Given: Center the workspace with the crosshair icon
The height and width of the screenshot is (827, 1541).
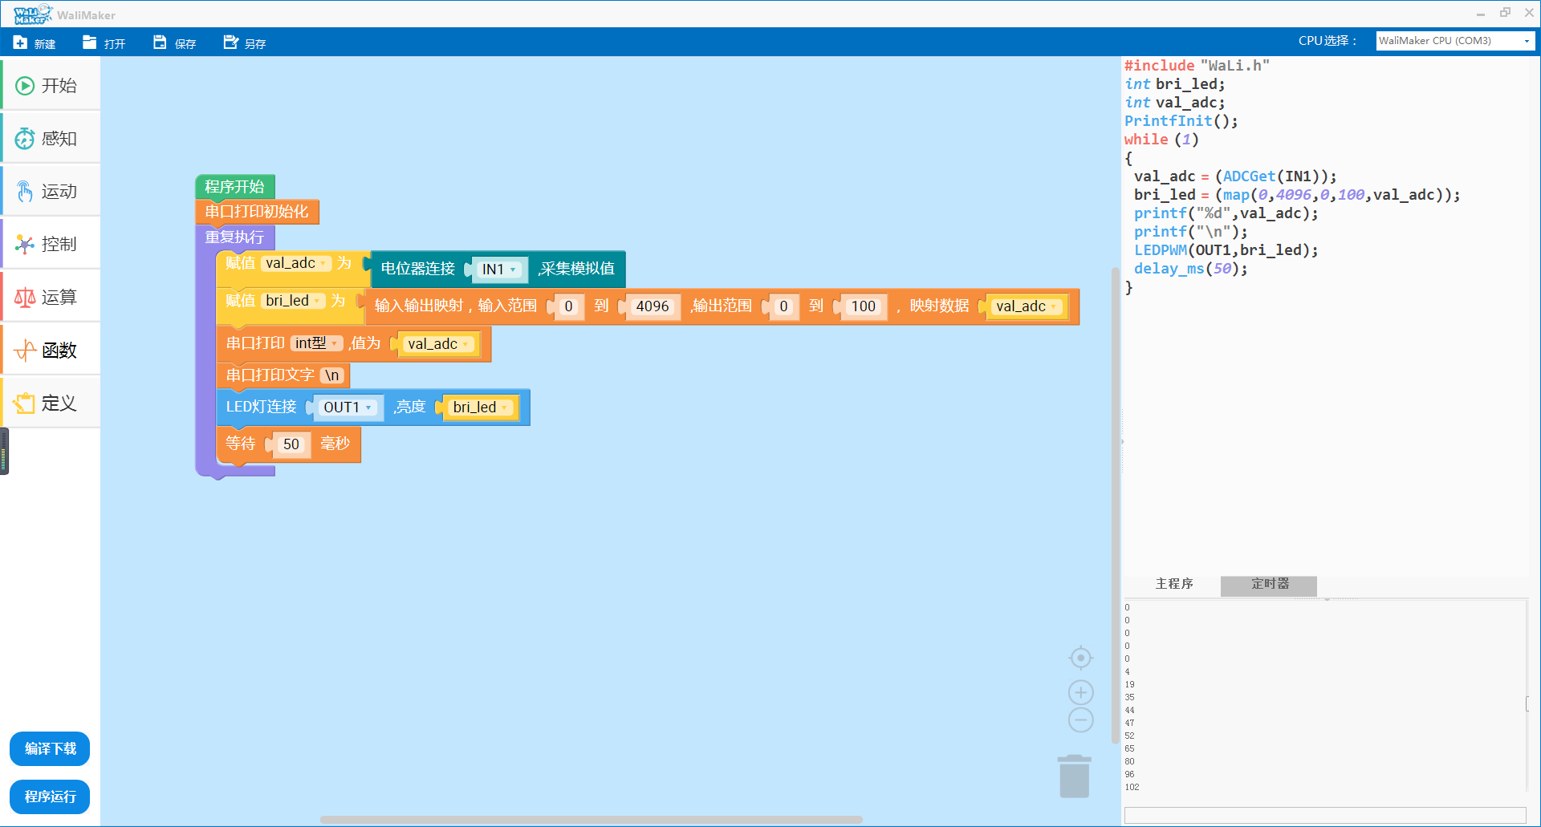Looking at the screenshot, I should point(1080,658).
